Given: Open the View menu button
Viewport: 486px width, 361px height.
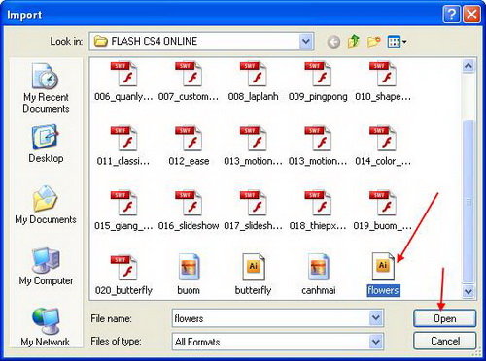Looking at the screenshot, I should click(x=397, y=42).
